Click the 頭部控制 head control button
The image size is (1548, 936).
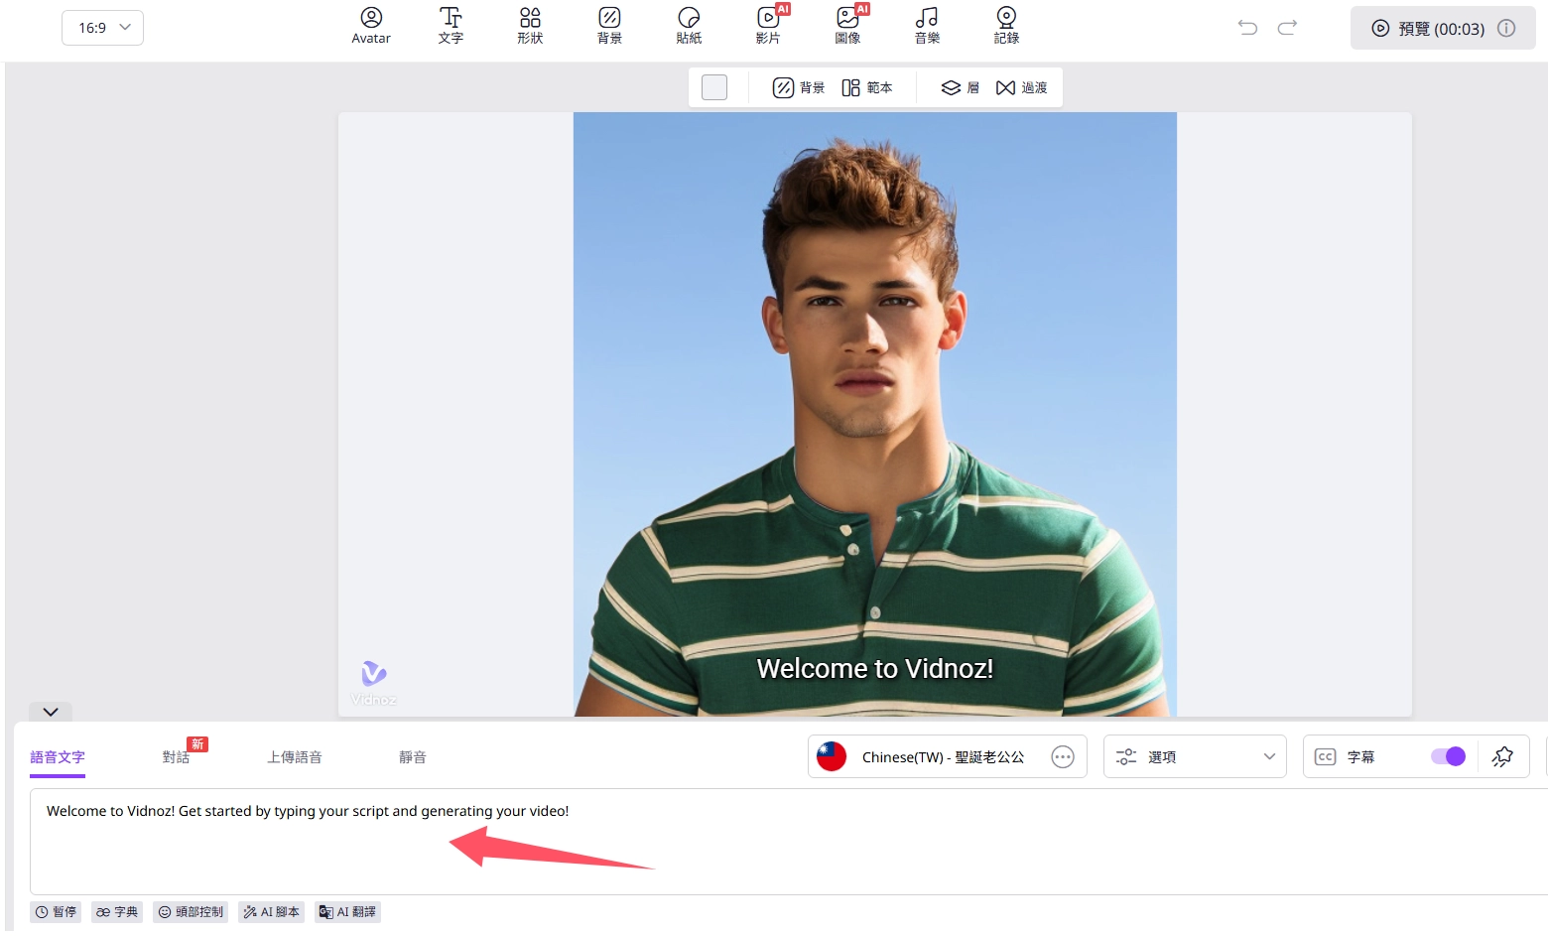(191, 912)
